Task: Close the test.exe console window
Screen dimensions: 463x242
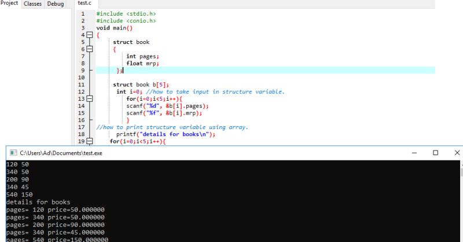Action: click(457, 153)
